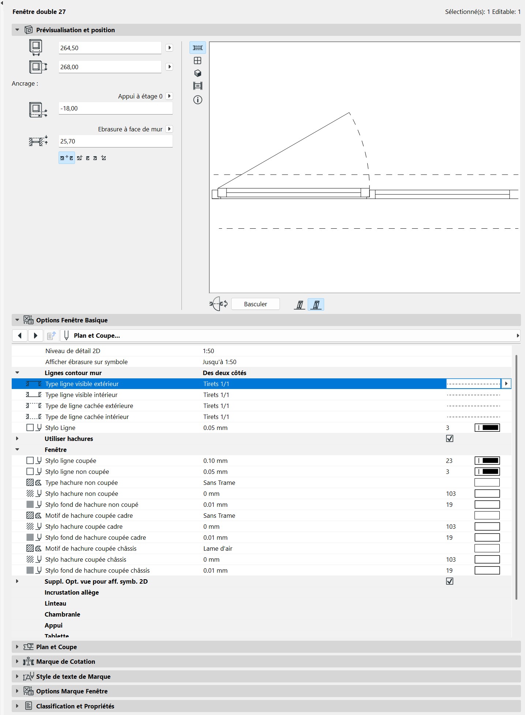Go to previous options page arrow

point(20,336)
